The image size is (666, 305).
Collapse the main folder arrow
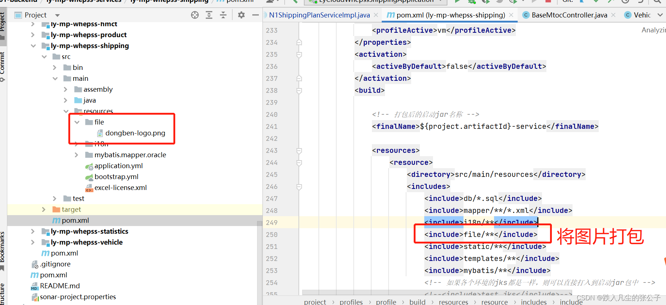(x=55, y=78)
